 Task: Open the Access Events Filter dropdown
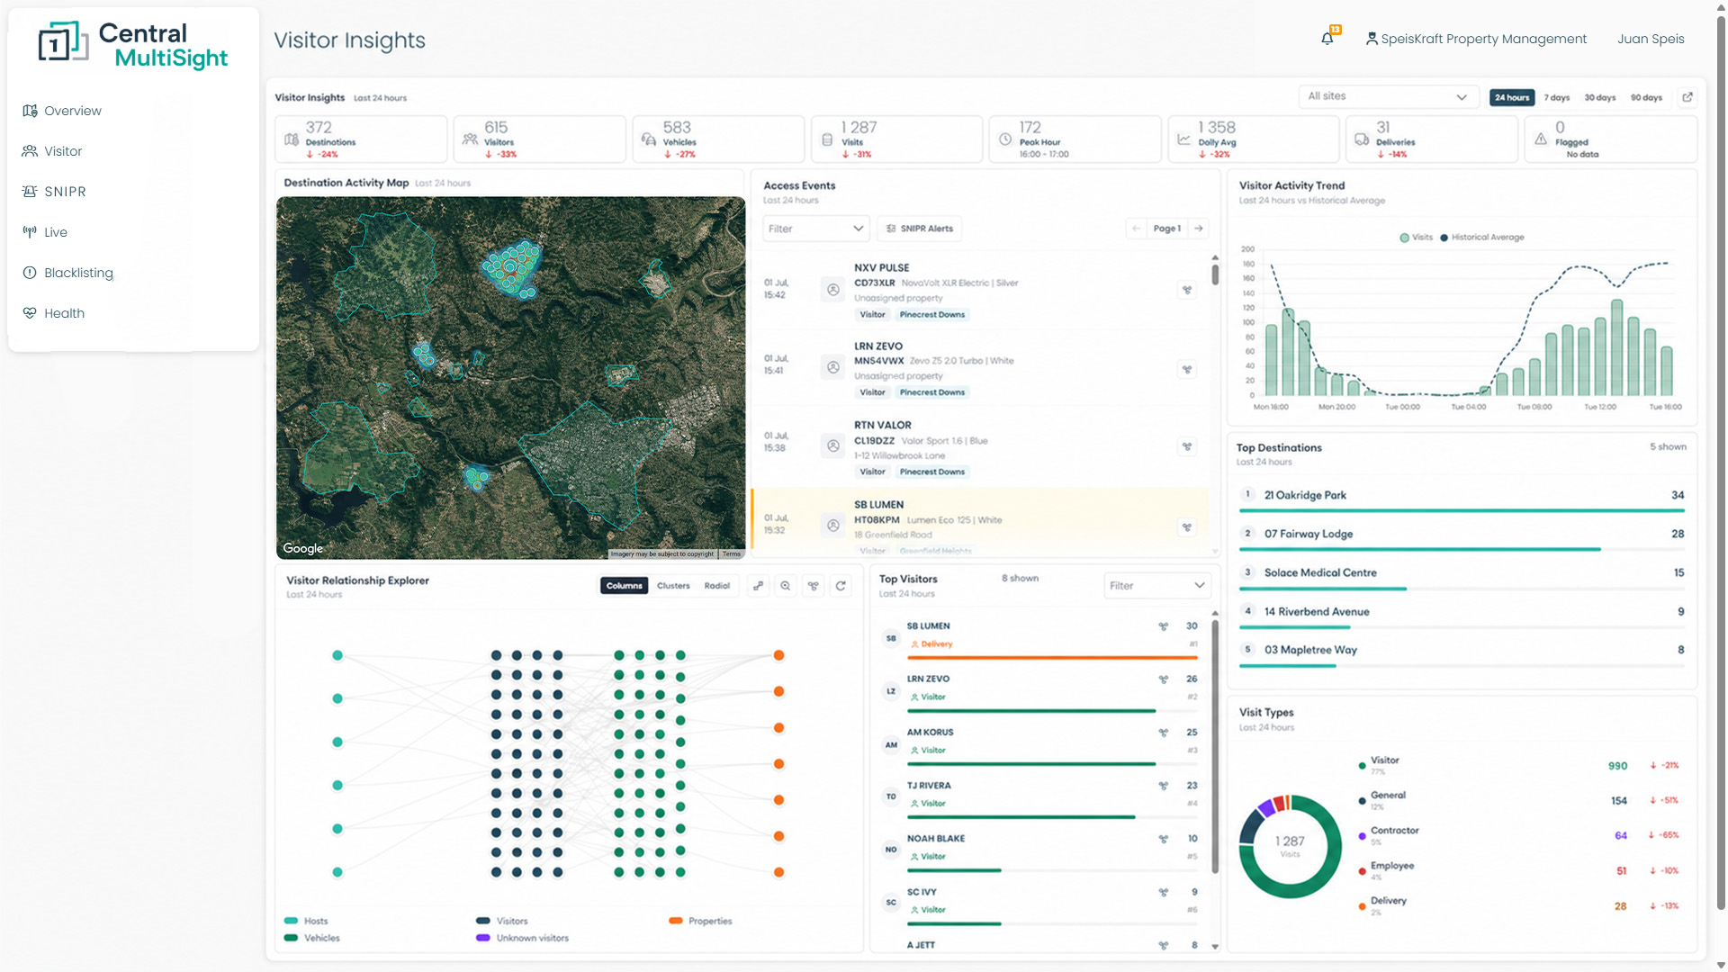tap(815, 229)
